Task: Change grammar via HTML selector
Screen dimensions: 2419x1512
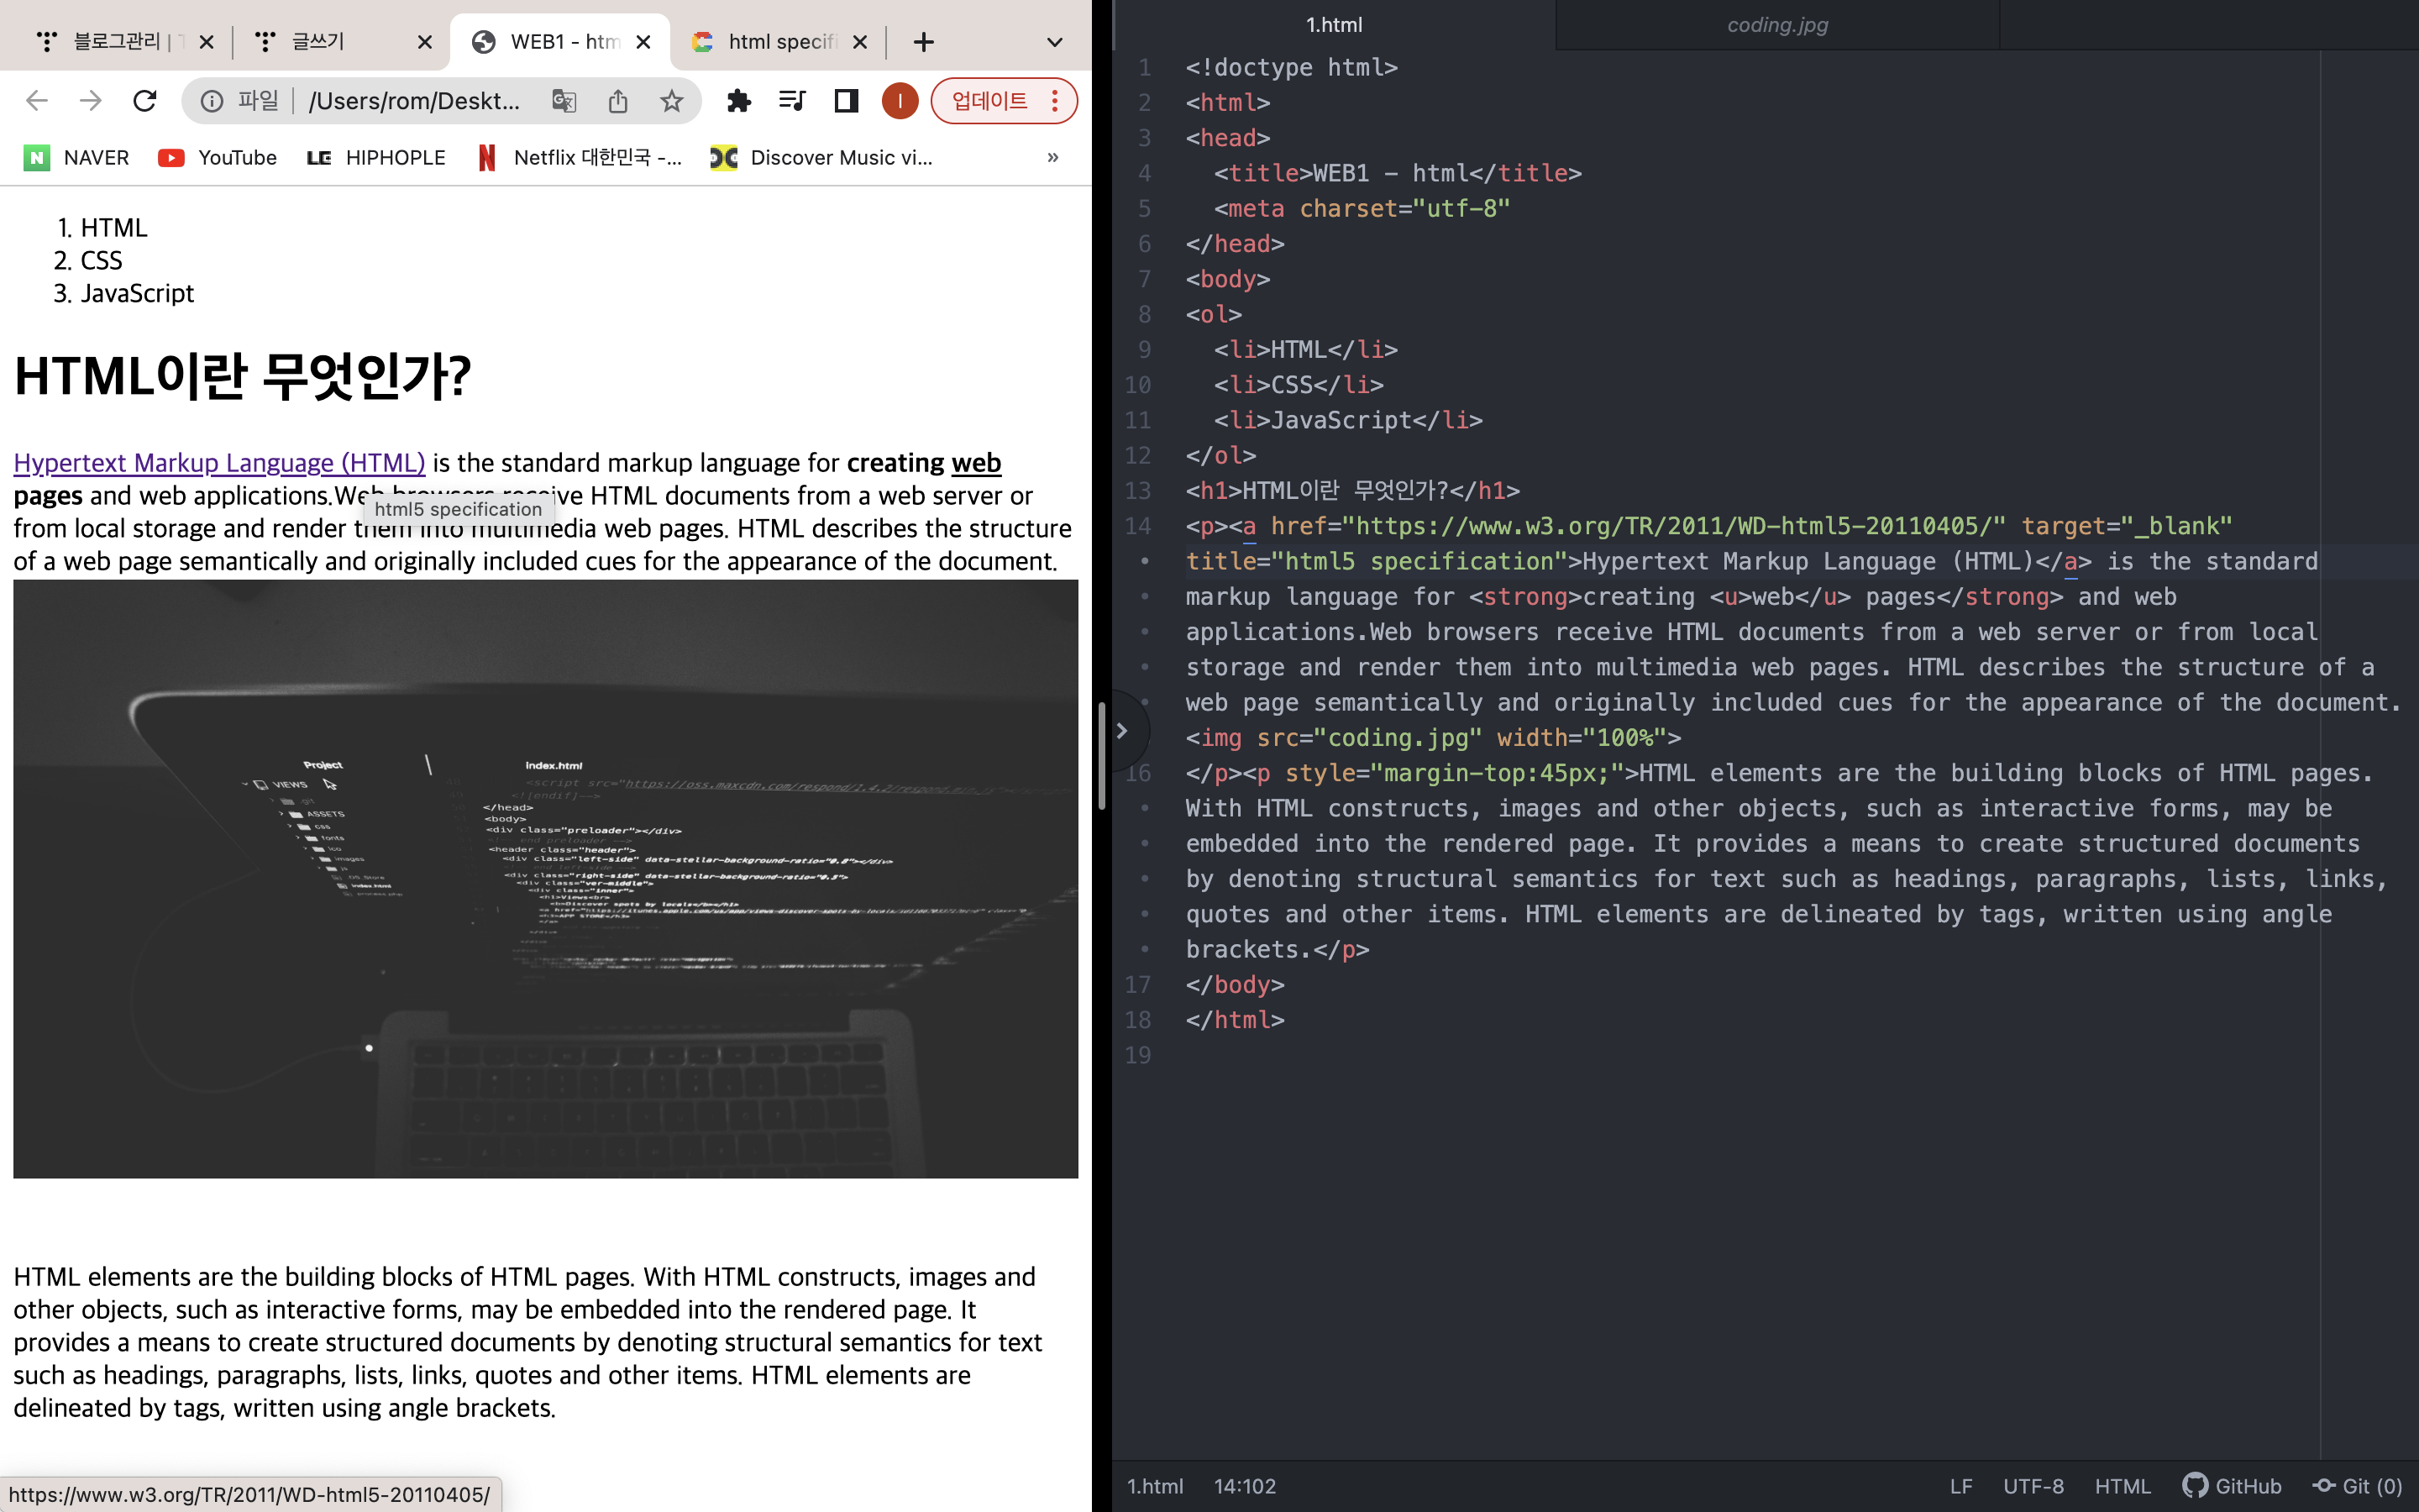Action: pos(2123,1486)
